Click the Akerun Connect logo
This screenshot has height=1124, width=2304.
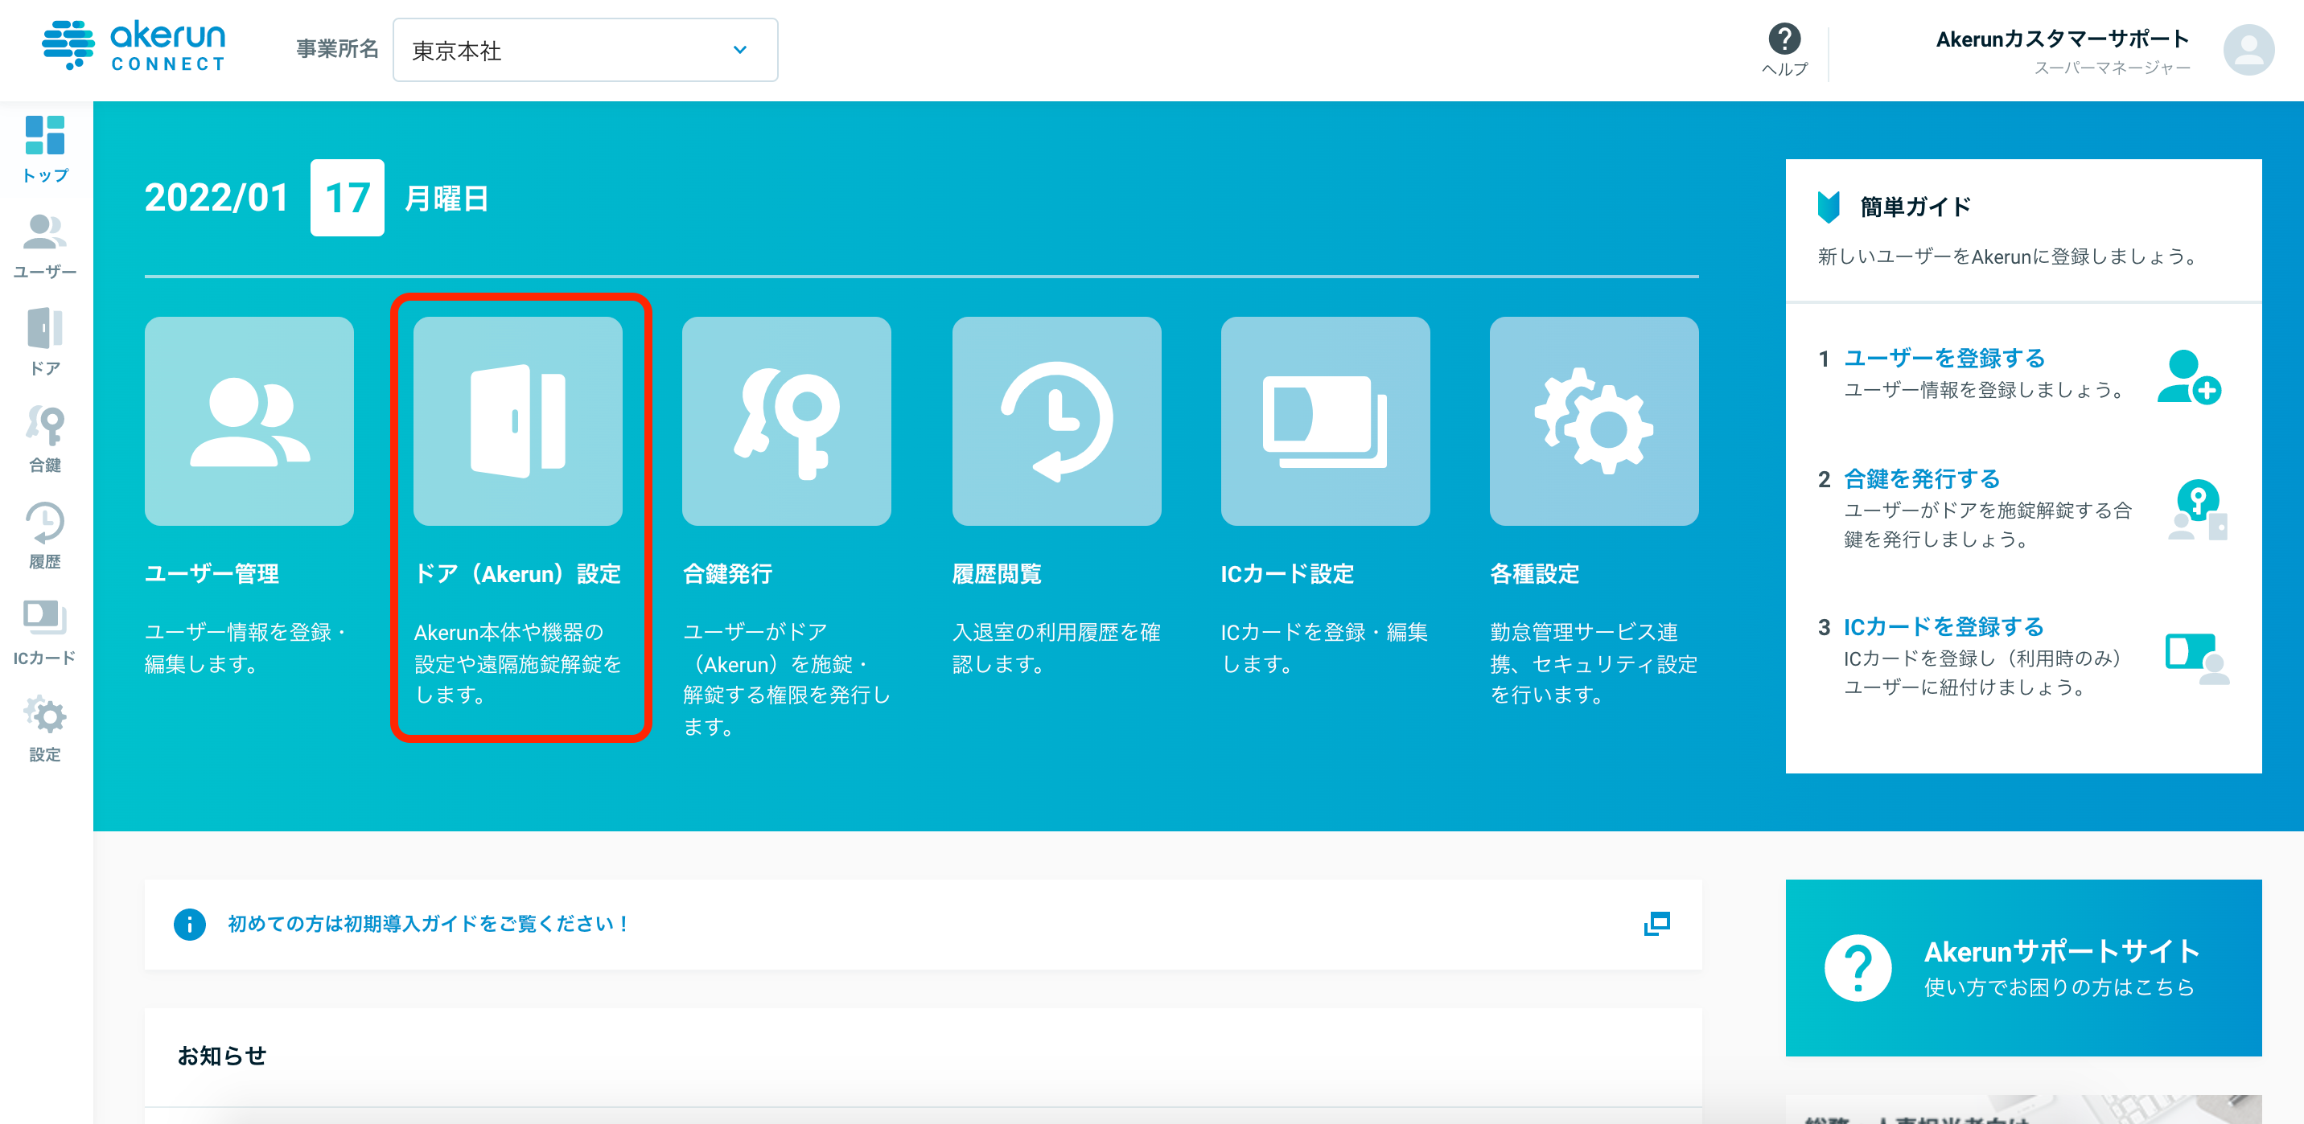pyautogui.click(x=134, y=46)
